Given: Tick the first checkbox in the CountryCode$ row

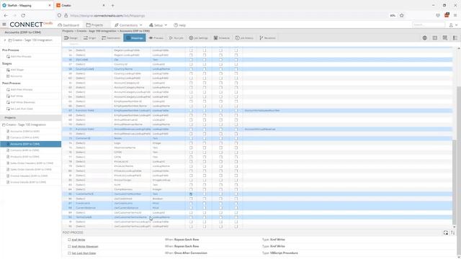Looking at the screenshot, I should [191, 69].
